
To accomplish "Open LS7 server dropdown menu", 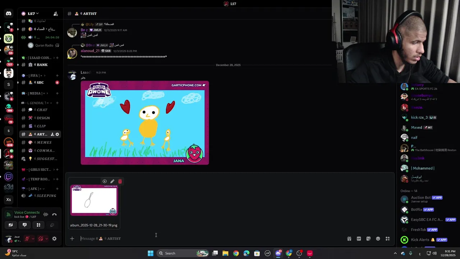I will click(x=33, y=14).
